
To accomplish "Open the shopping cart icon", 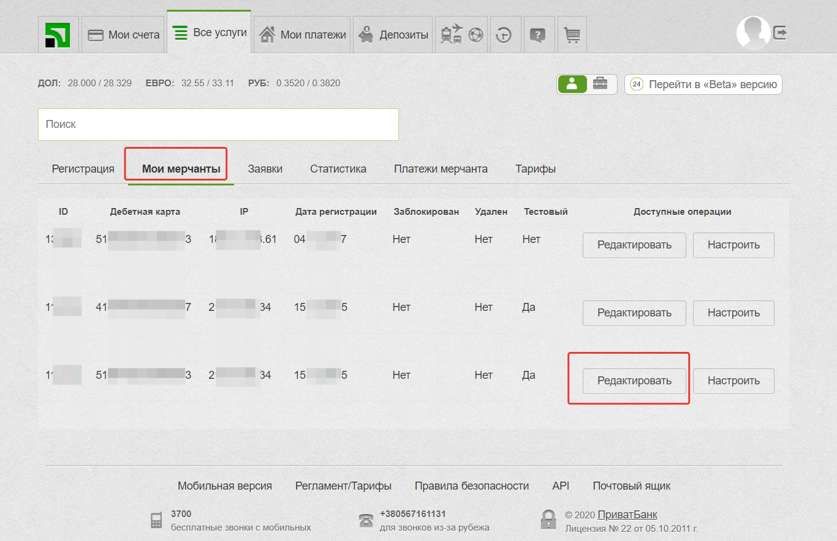I will point(572,35).
